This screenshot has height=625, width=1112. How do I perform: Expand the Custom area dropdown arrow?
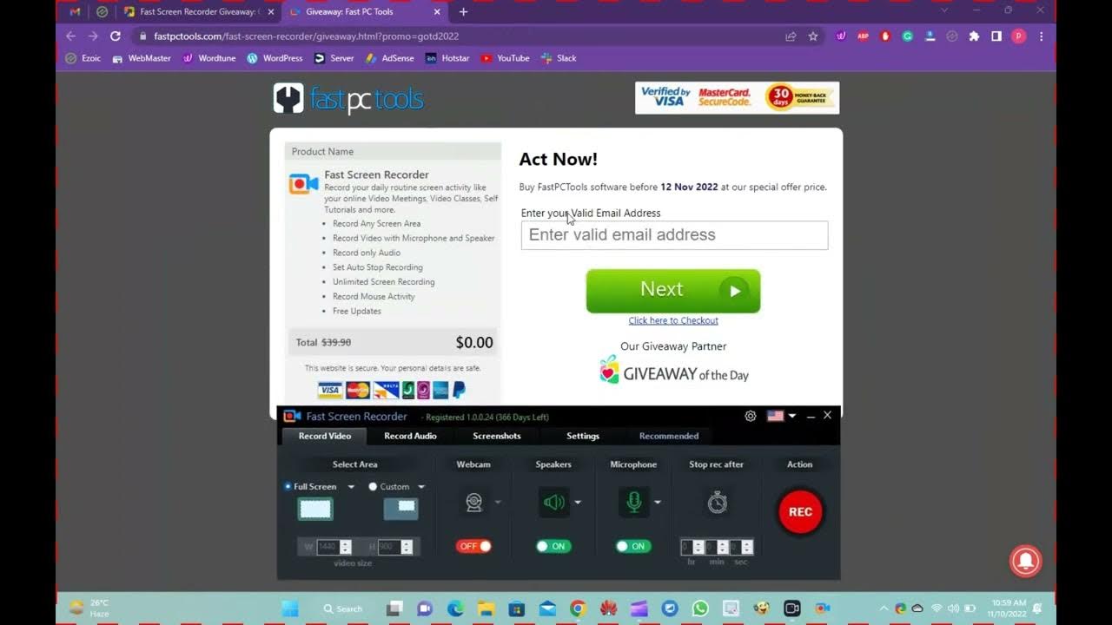coord(421,487)
